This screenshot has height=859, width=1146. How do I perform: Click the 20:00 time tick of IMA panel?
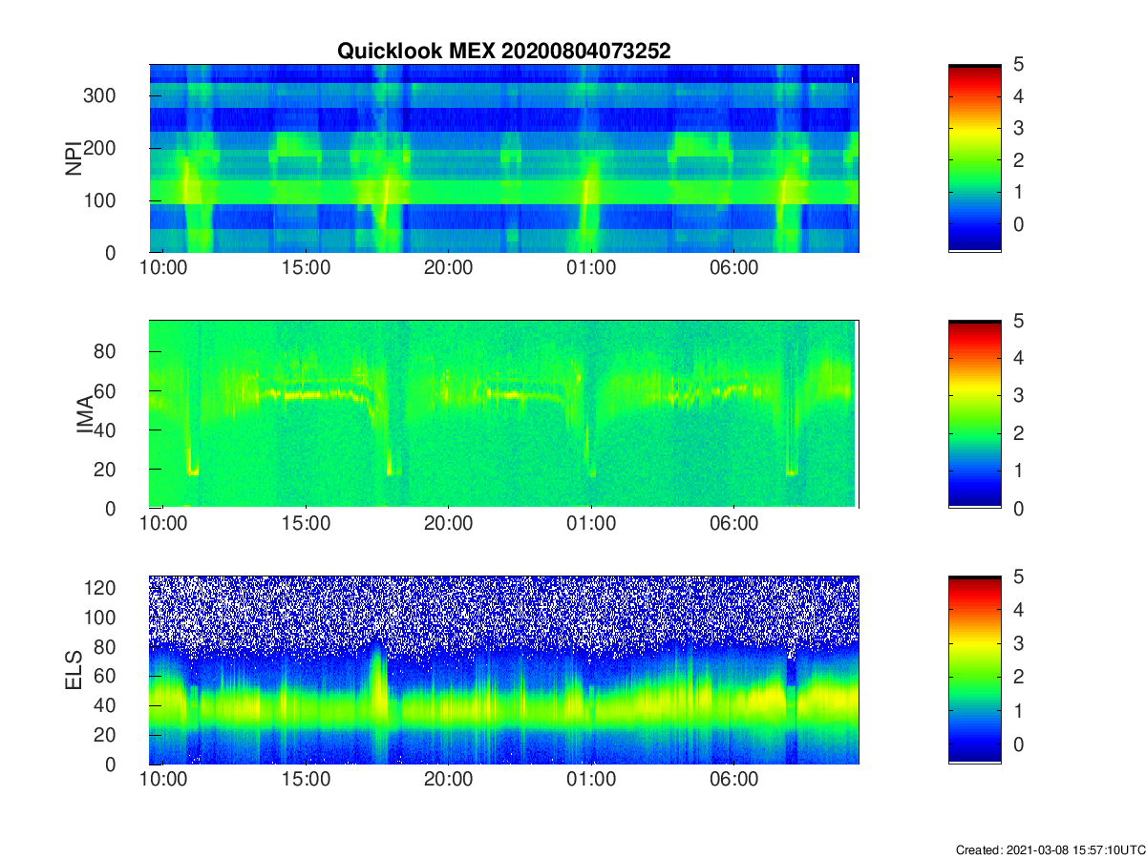click(x=448, y=525)
